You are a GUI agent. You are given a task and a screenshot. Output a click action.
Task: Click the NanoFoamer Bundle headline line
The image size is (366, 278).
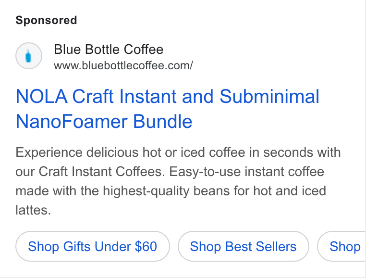[104, 121]
